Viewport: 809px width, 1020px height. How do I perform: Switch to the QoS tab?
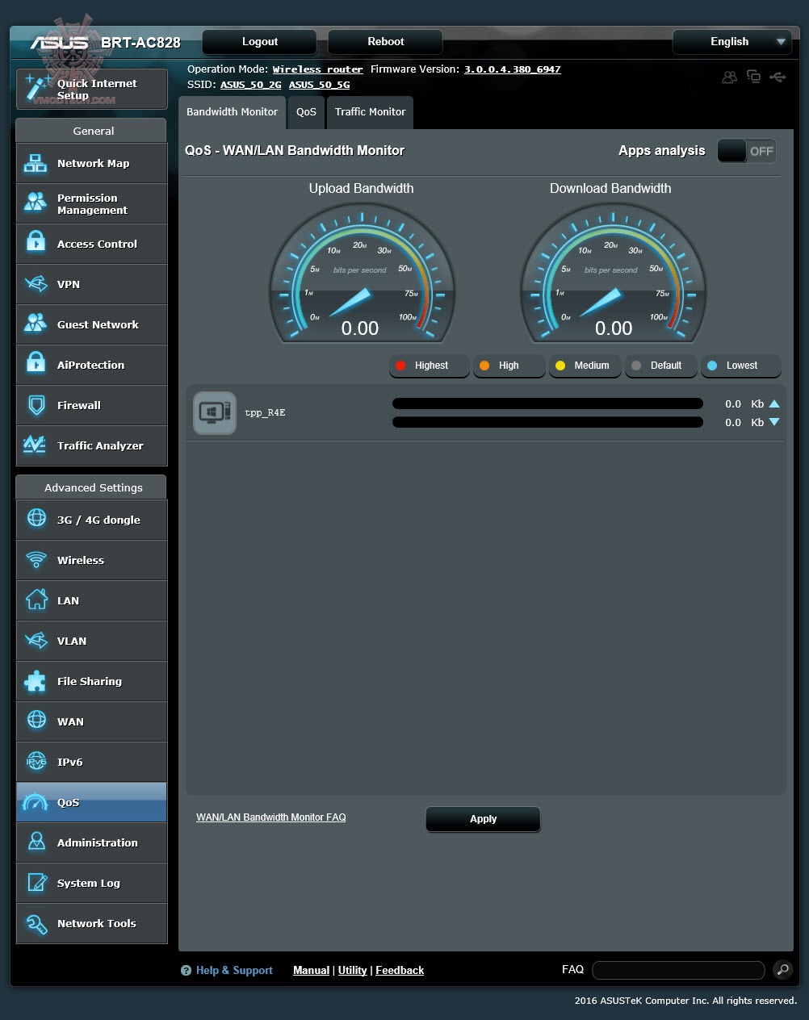click(x=306, y=112)
